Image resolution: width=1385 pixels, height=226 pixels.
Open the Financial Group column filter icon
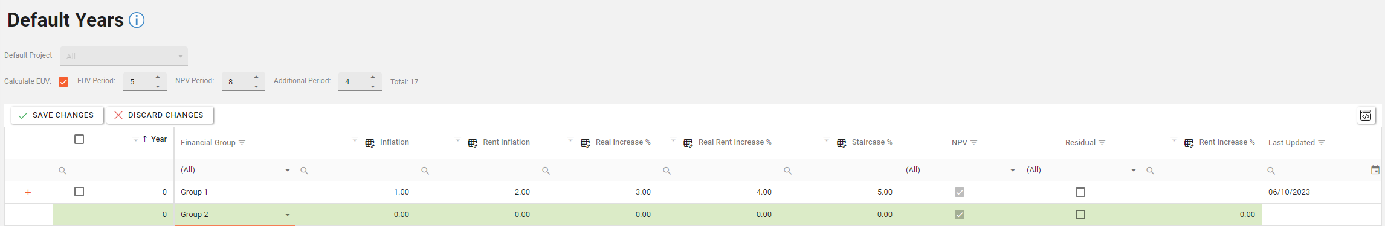242,143
